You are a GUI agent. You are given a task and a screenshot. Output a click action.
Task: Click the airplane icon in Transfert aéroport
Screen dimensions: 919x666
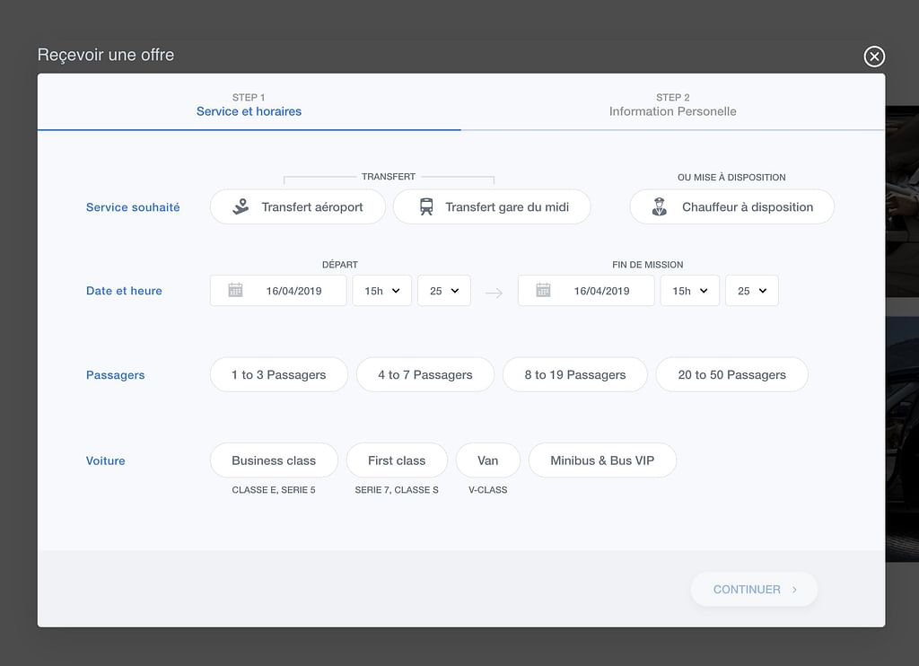(240, 206)
